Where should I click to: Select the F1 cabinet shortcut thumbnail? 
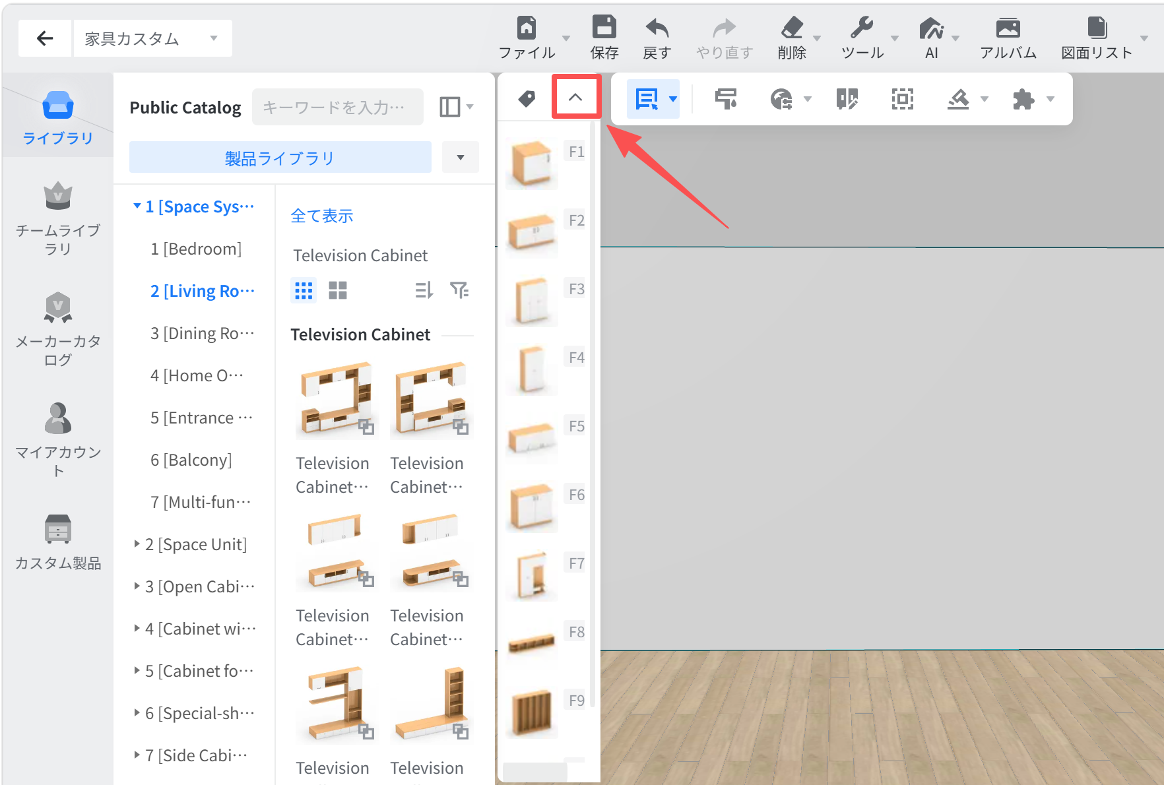click(532, 164)
